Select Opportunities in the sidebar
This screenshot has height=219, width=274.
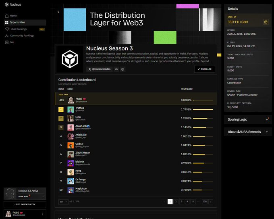(x=25, y=23)
